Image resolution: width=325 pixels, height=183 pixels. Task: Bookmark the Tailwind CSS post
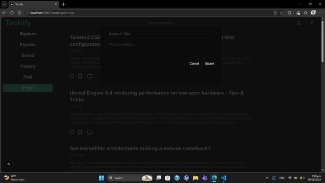[80, 76]
